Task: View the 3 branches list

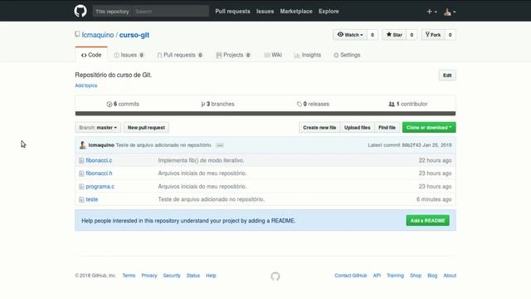Action: tap(217, 104)
